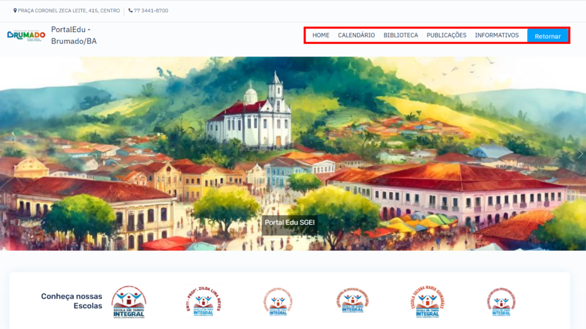Click the phone icon before 77 3441-8700
The image size is (586, 329).
tap(130, 10)
